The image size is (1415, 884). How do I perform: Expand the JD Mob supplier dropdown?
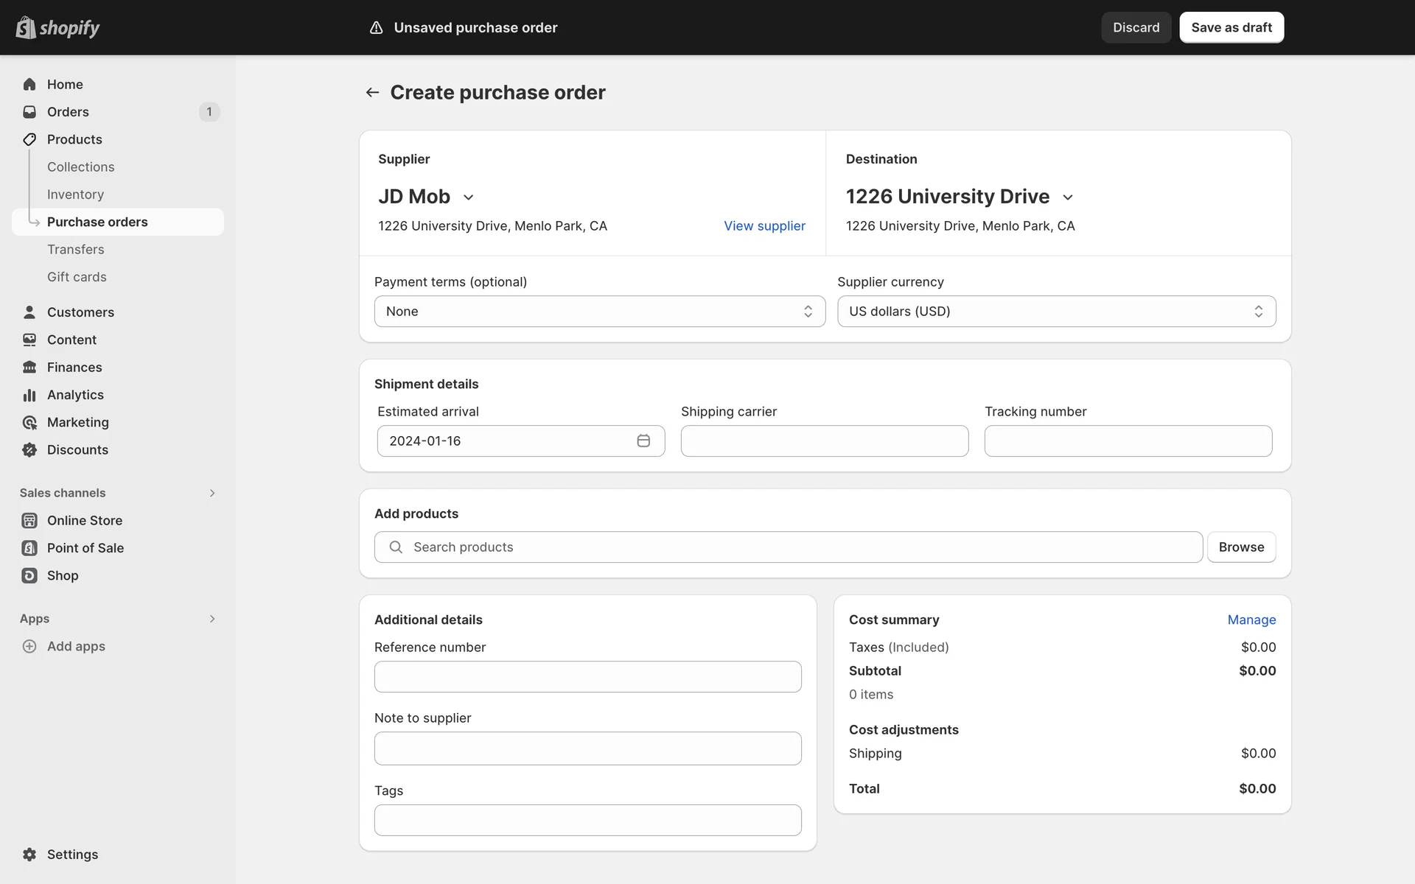tap(468, 197)
